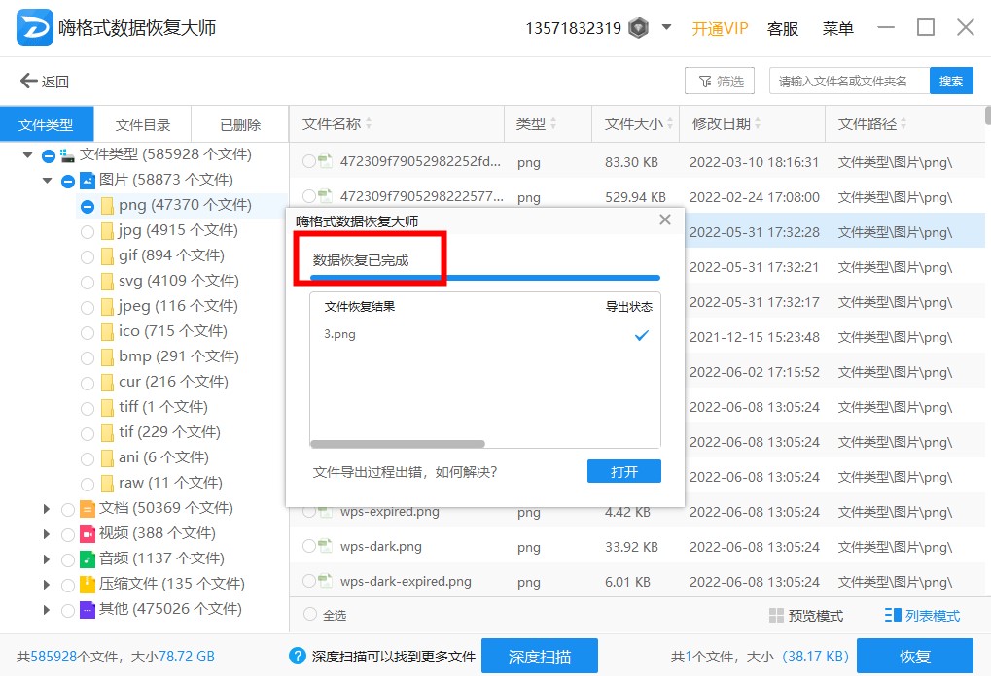Switch to the deleted files tab
Screen dimensions: 991x676
pyautogui.click(x=240, y=124)
